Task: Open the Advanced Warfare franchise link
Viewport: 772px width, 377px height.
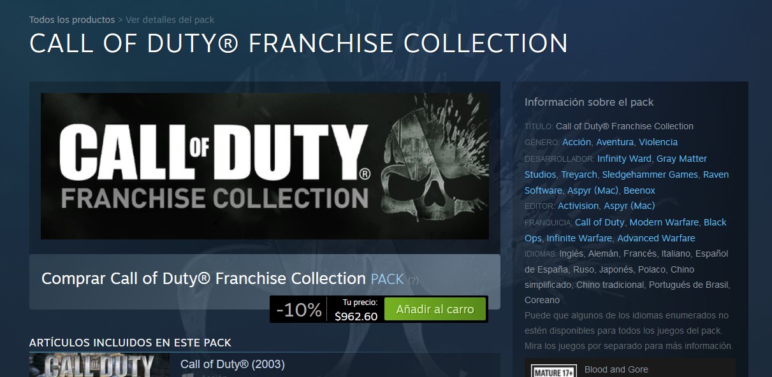Action: (656, 238)
